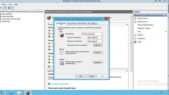Collapse the Overview section
The image size is (169, 95).
pos(127,25)
